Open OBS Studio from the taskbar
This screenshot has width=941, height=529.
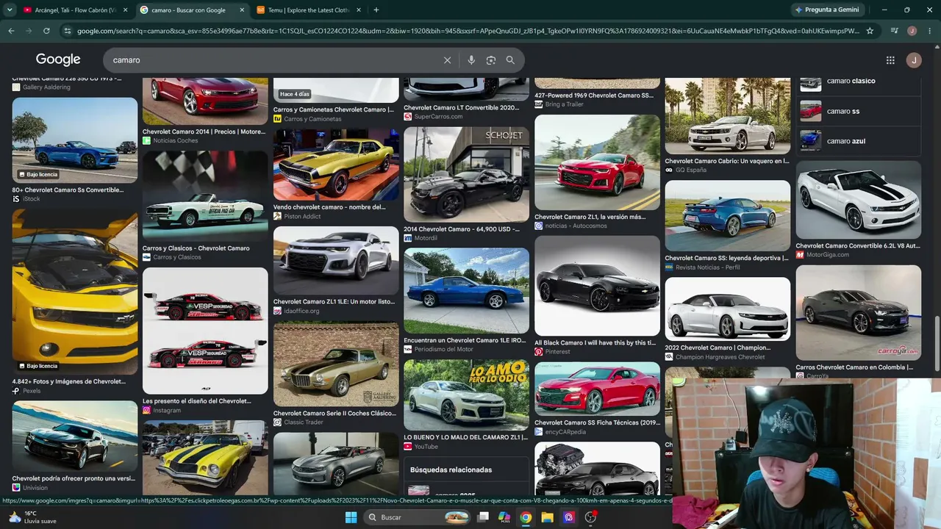590,517
